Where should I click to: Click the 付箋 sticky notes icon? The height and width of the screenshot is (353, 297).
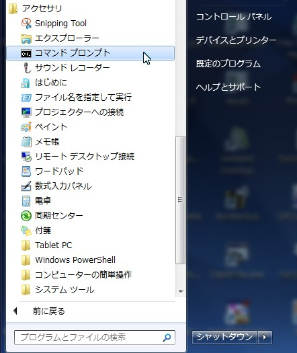pyautogui.click(x=26, y=231)
